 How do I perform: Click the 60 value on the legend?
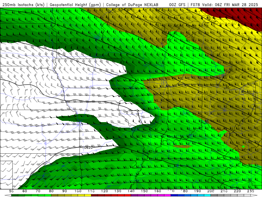(x=25, y=191)
